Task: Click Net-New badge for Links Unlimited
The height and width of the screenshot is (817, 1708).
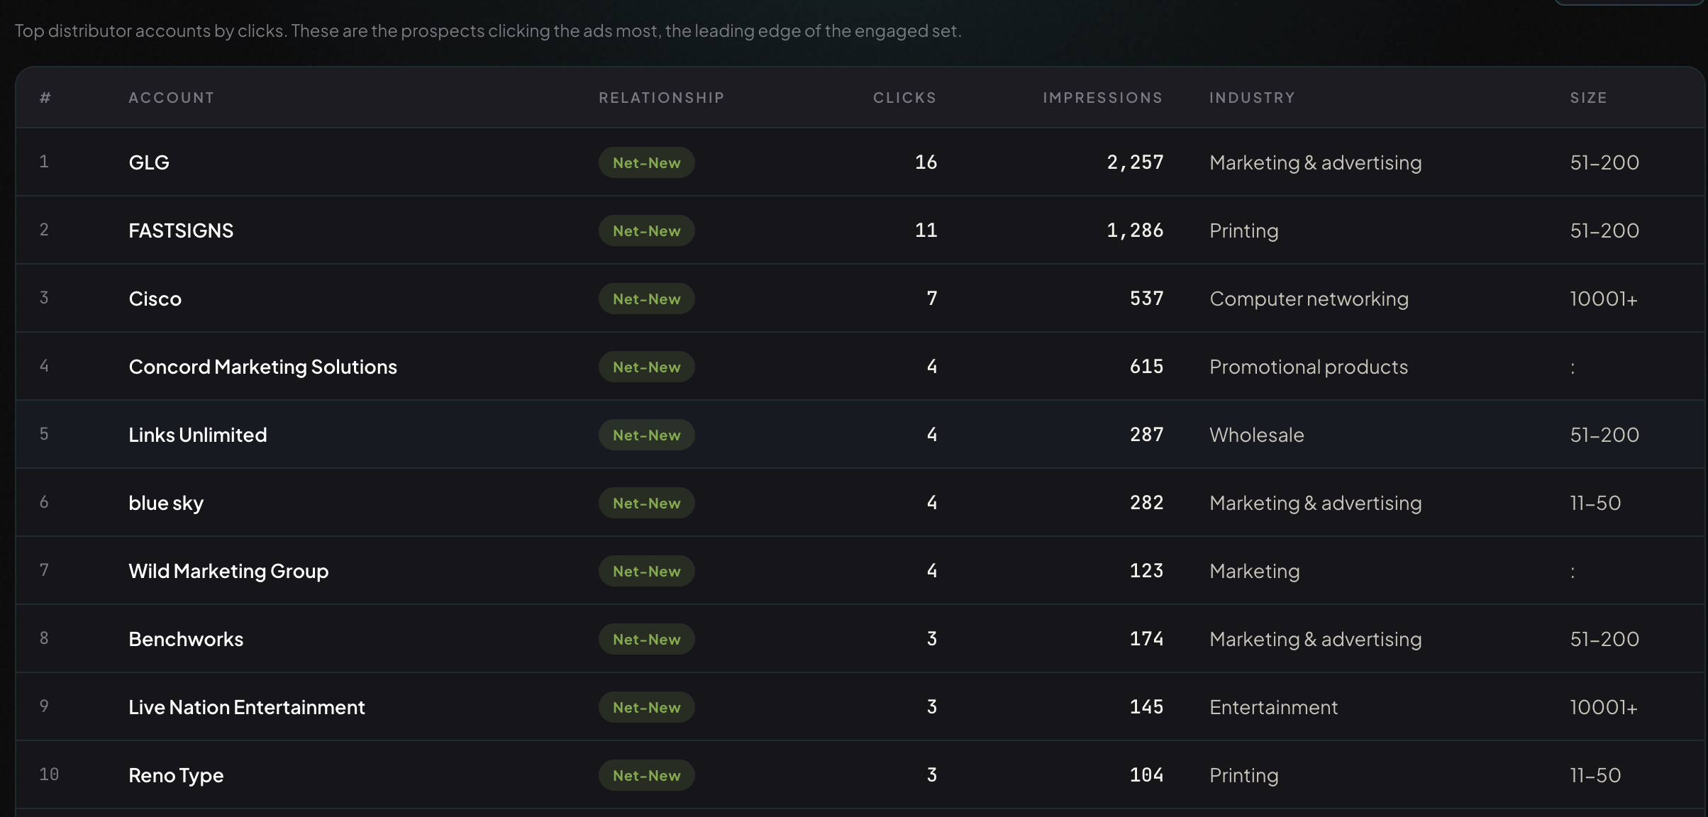Action: coord(647,435)
